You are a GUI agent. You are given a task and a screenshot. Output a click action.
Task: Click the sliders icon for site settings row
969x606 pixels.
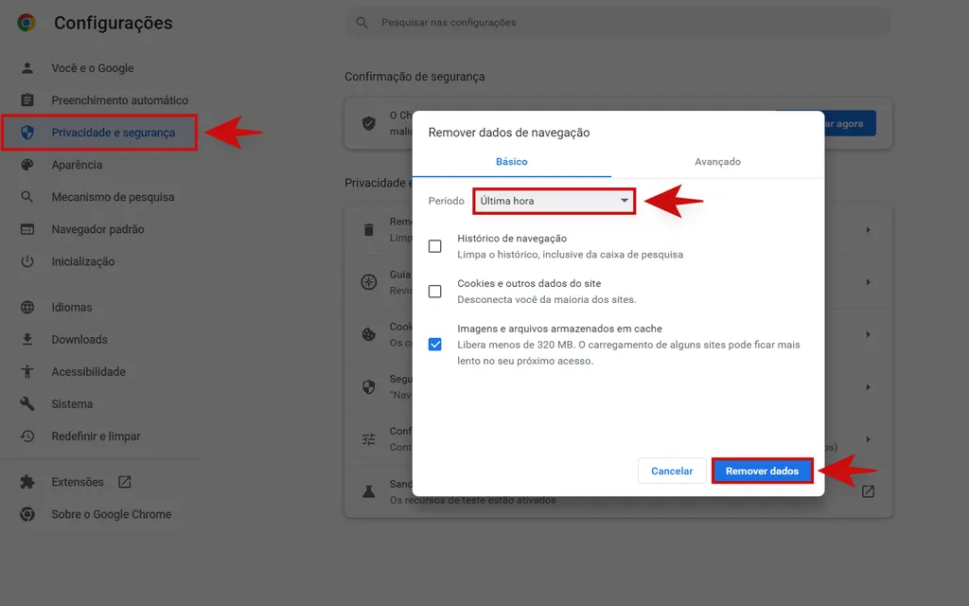coord(369,439)
